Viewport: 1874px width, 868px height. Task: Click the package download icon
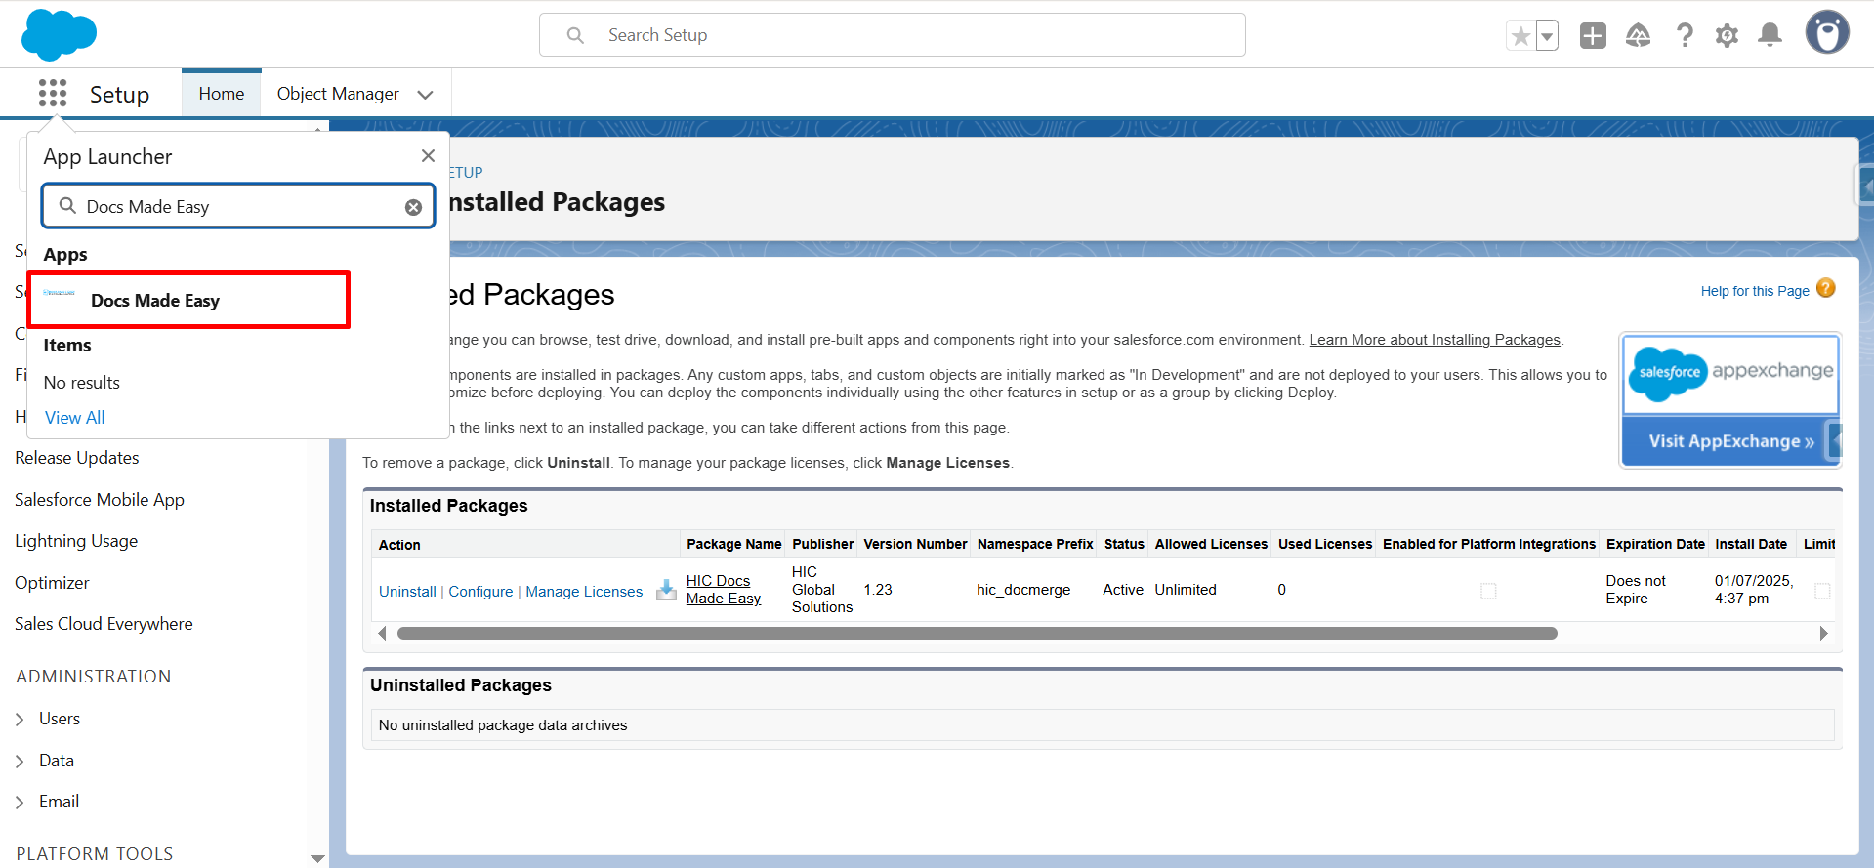[x=666, y=590]
